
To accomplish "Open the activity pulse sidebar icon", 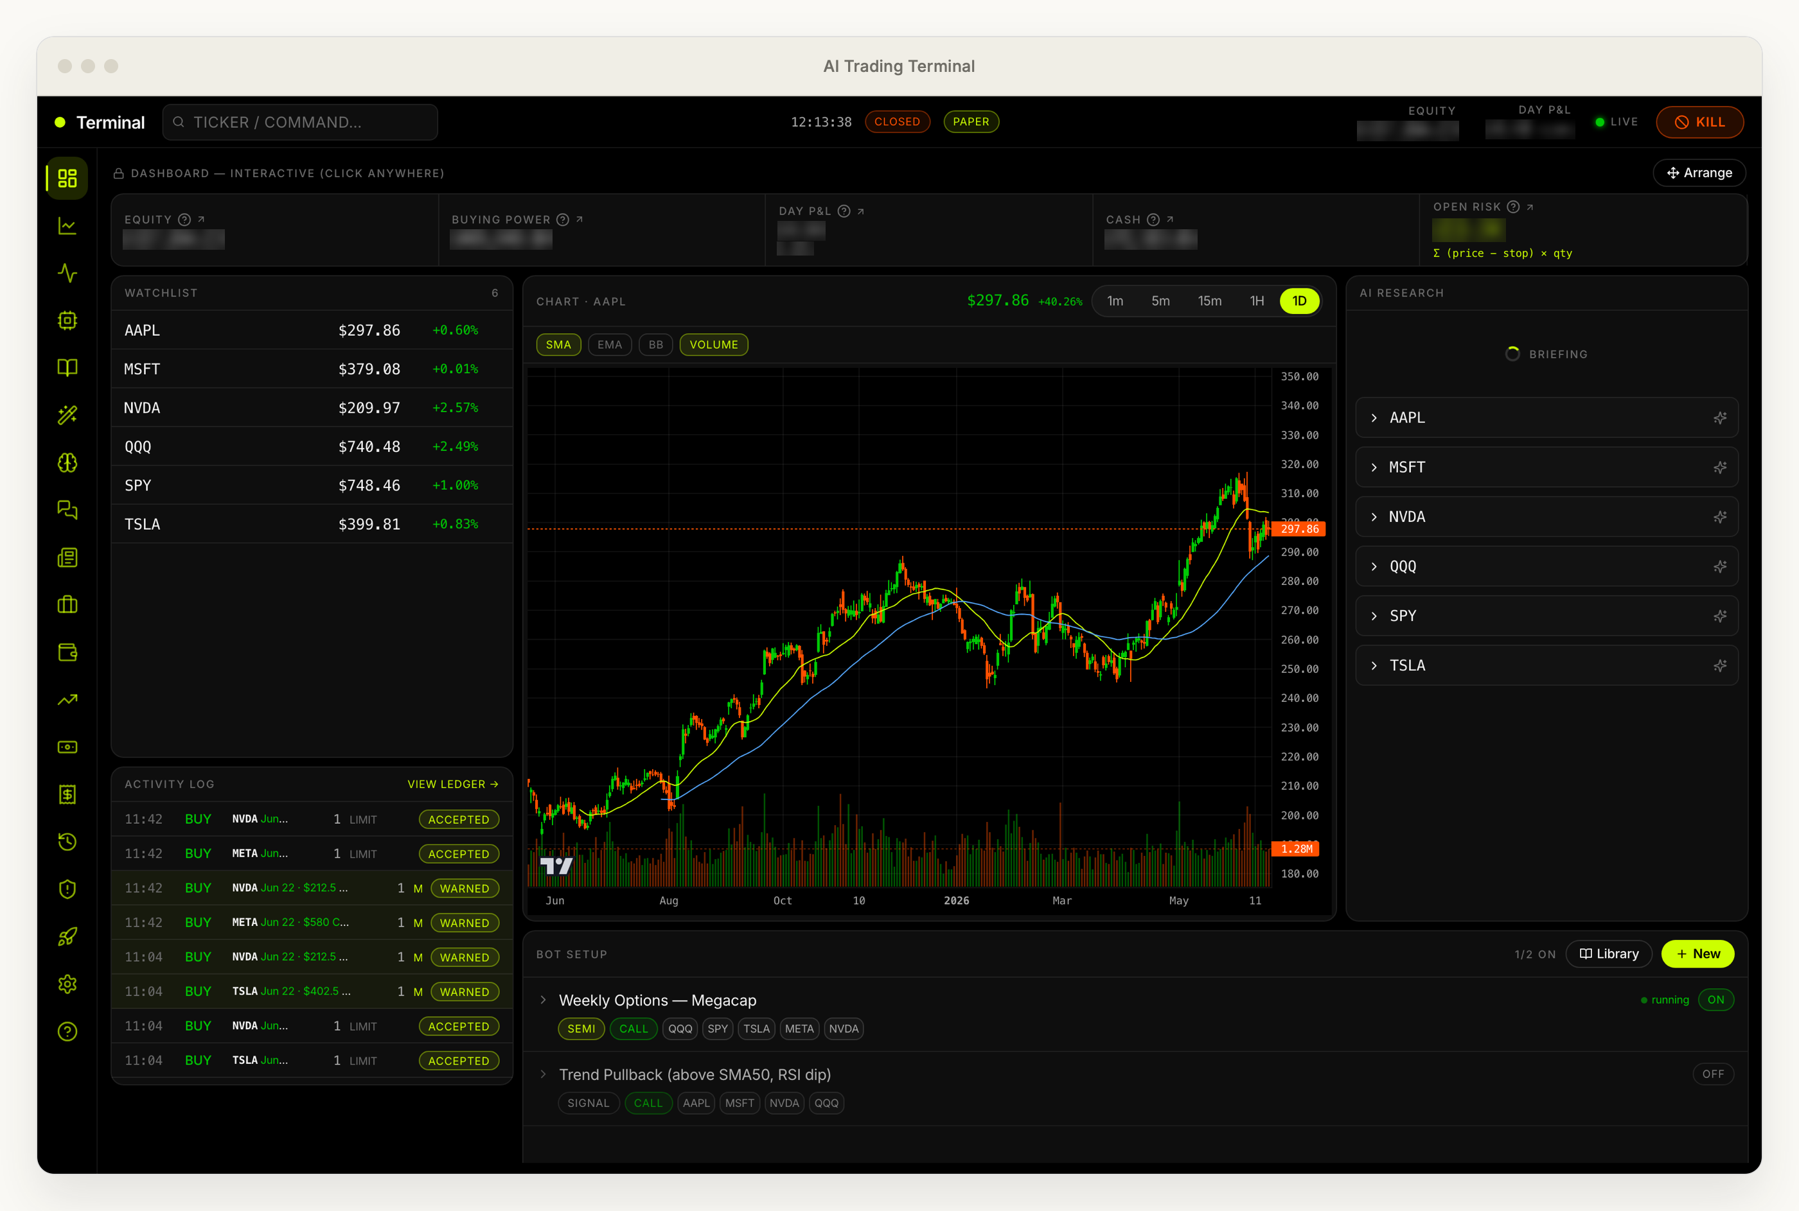I will (x=67, y=274).
